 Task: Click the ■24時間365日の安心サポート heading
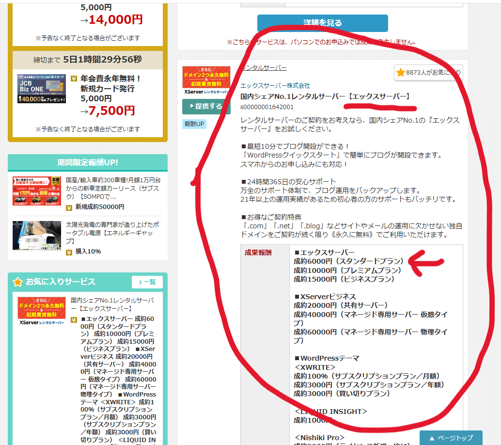pos(288,182)
